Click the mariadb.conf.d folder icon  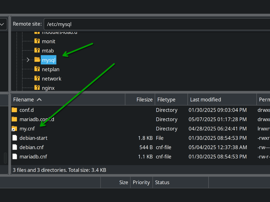tap(14, 119)
